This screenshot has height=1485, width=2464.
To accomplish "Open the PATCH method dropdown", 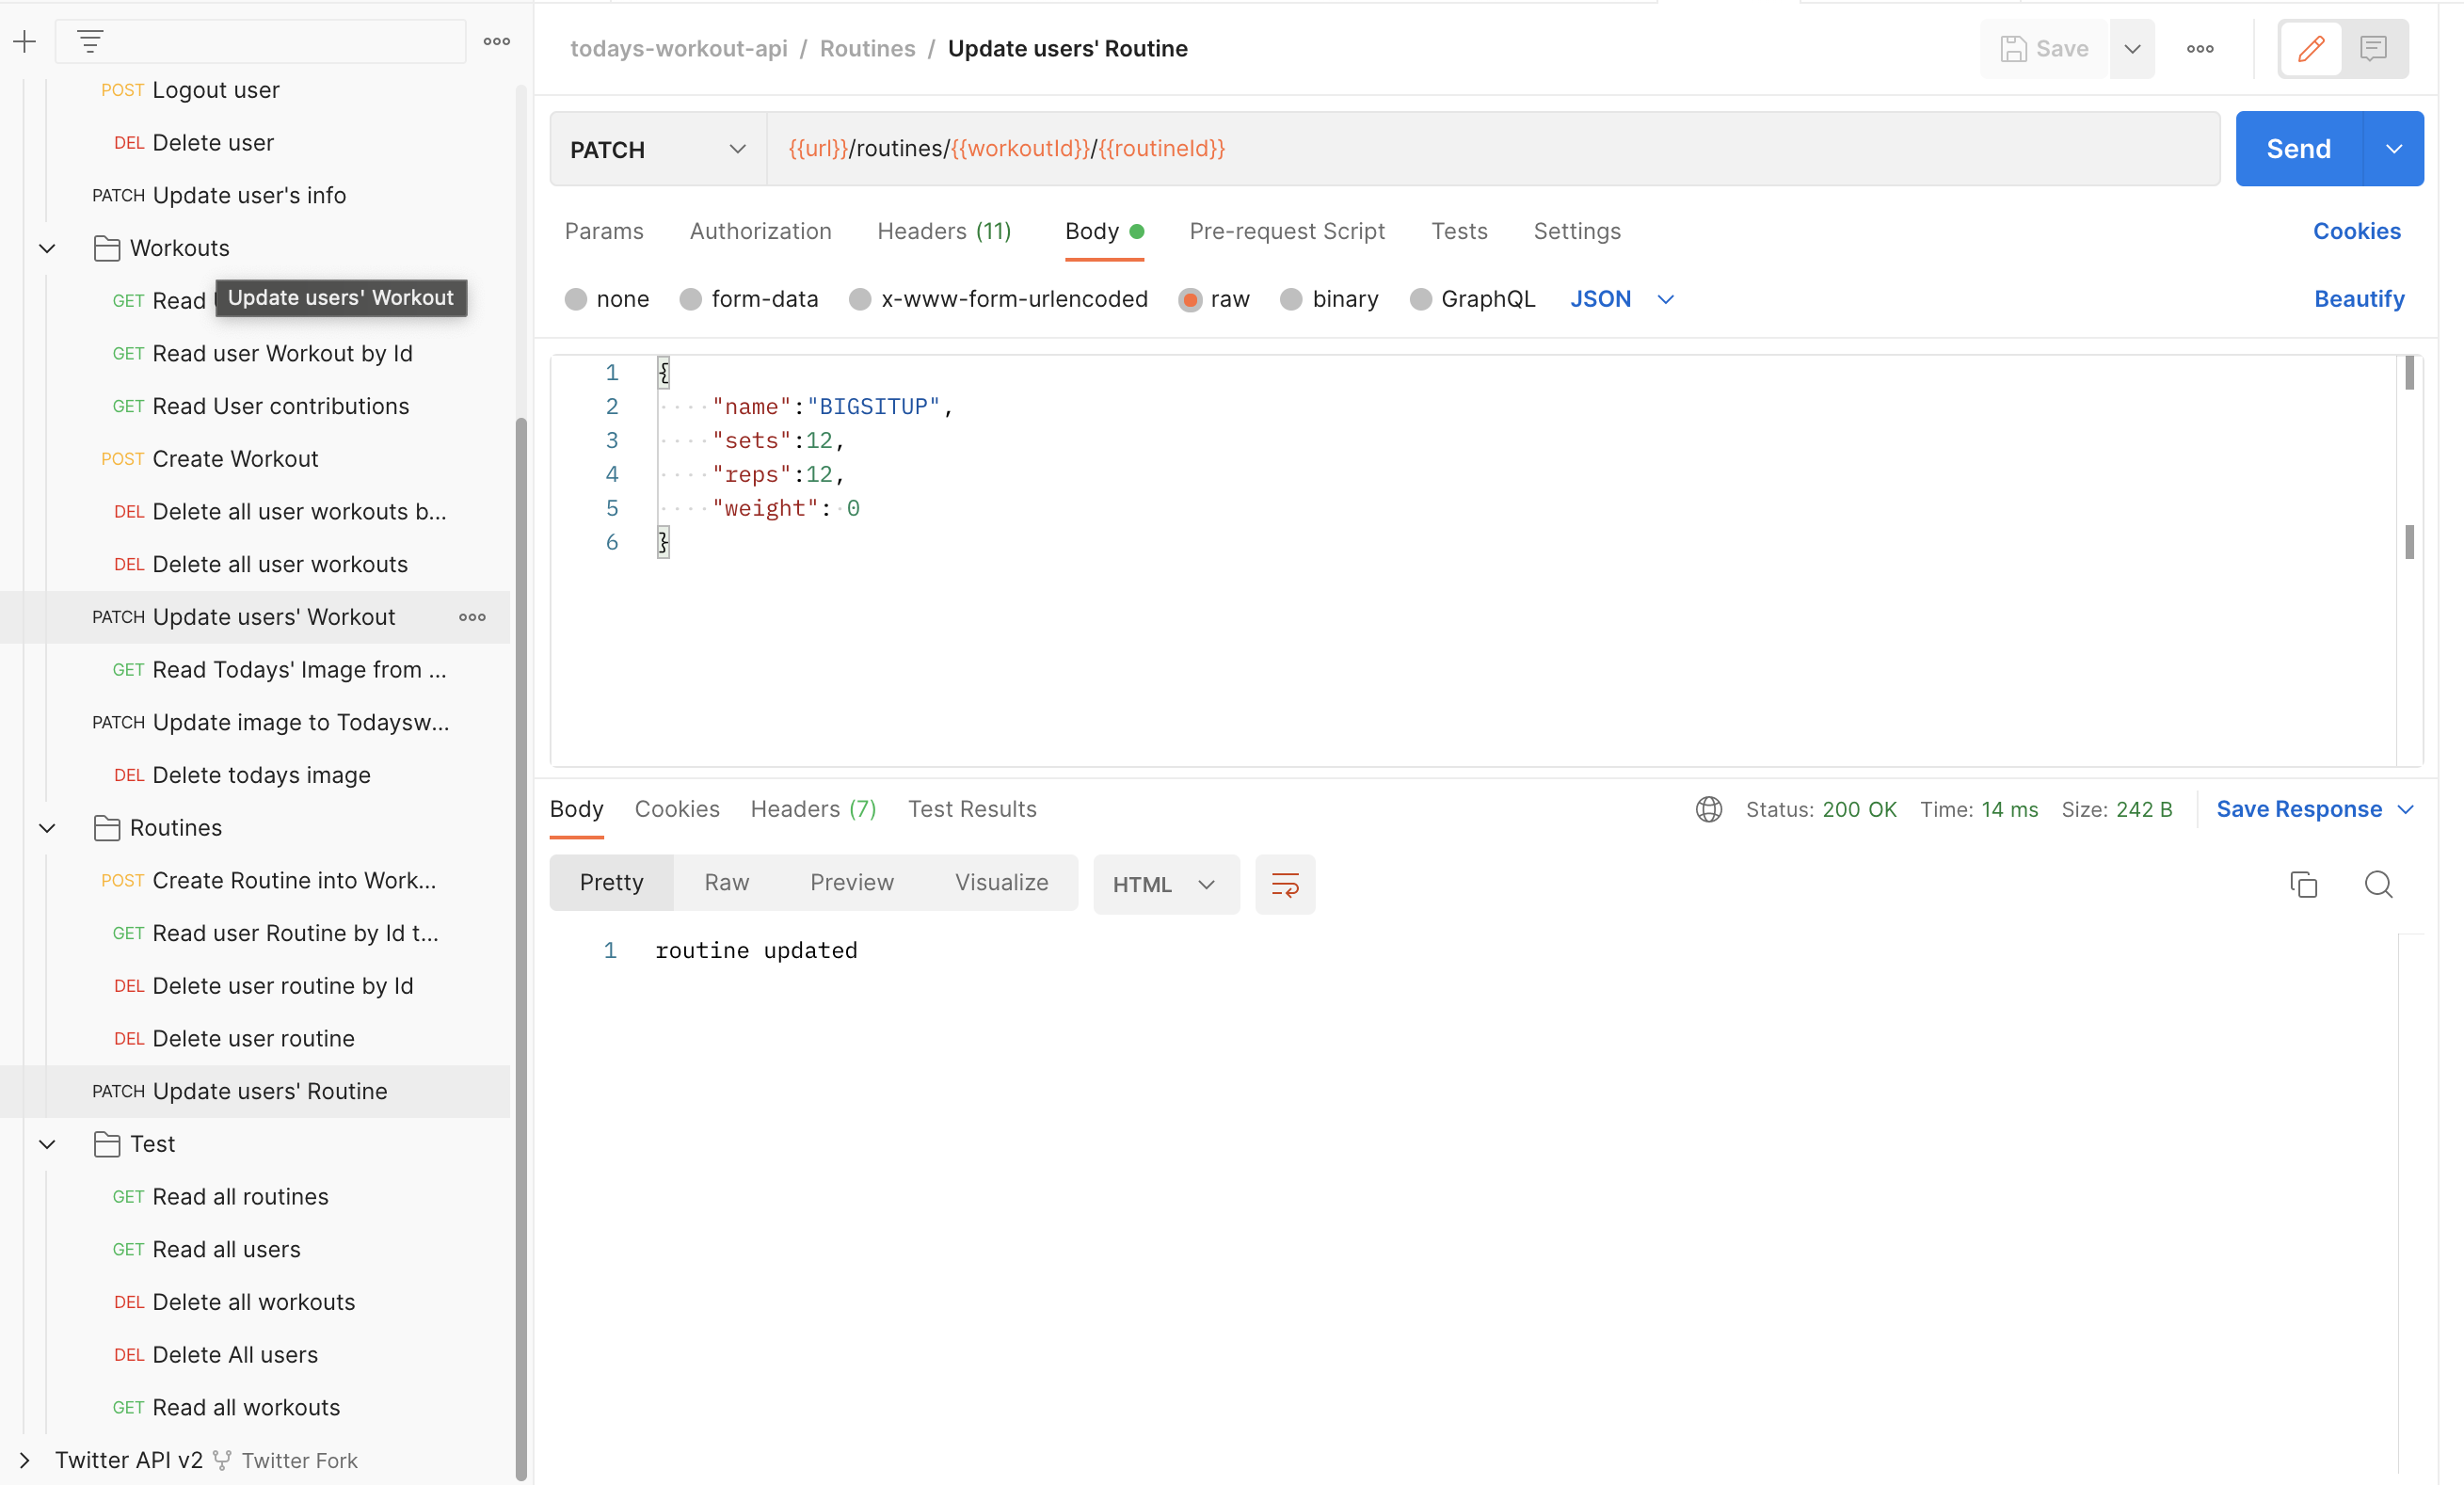I will click(738, 149).
